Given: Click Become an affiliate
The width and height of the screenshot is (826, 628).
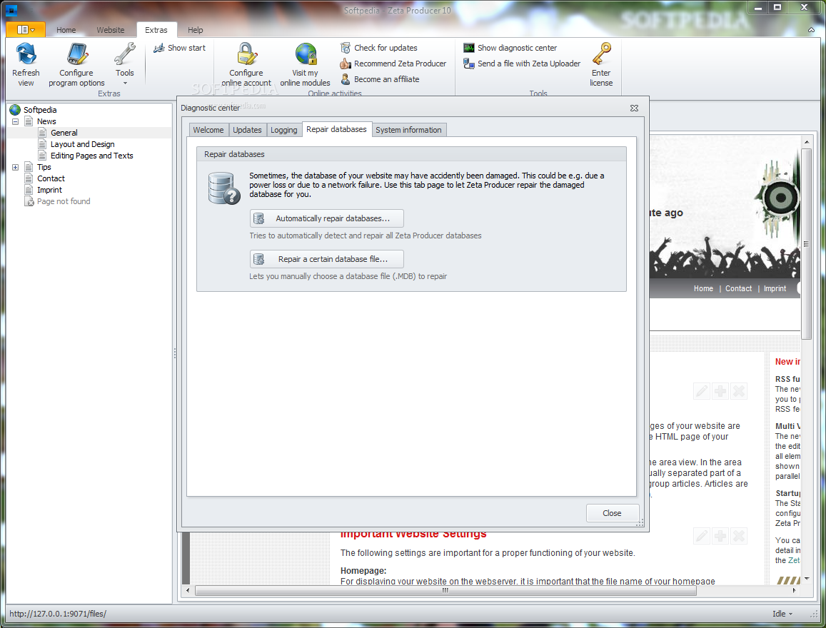Looking at the screenshot, I should (x=380, y=79).
